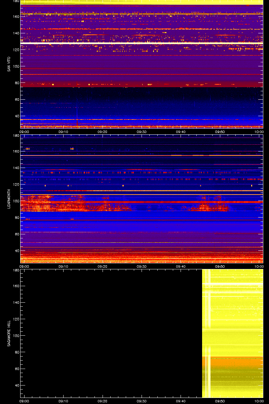The image size is (269, 404).
Task: Click 09:40 tick label below Learmonth plot
Action: (x=181, y=266)
